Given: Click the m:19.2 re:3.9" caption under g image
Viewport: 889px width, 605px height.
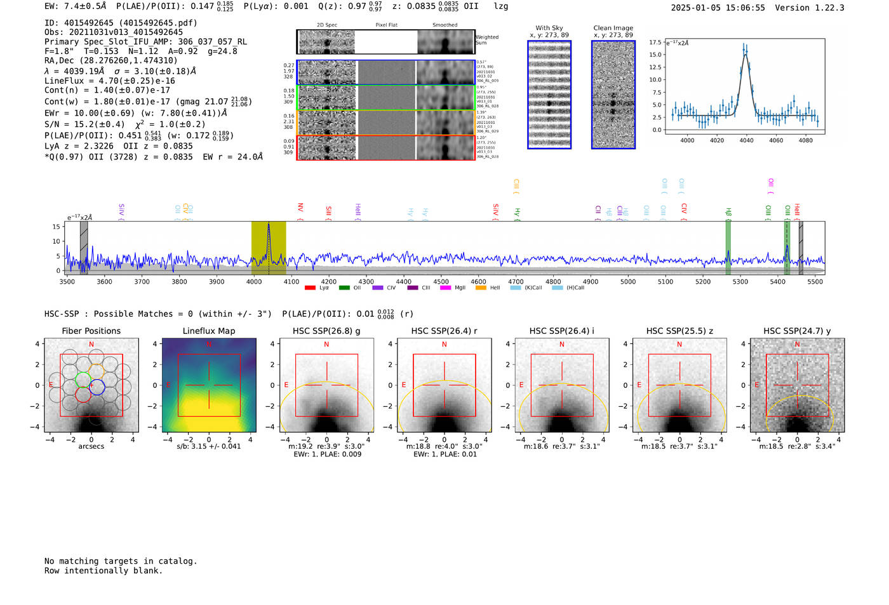Looking at the screenshot, I should point(326,446).
